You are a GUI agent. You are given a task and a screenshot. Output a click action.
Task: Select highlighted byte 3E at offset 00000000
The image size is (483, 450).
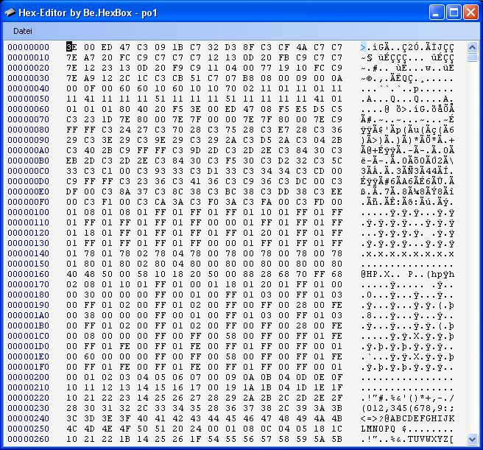71,47
